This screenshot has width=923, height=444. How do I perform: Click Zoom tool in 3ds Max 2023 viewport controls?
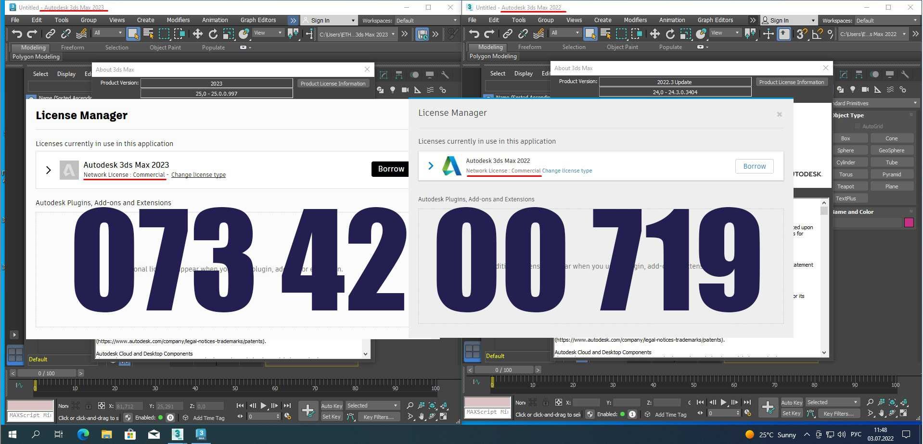point(410,406)
